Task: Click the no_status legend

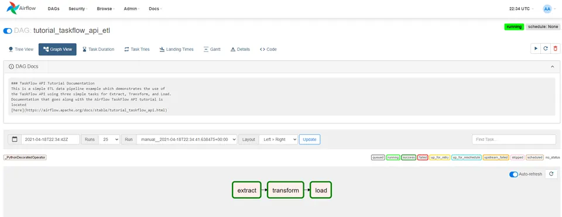Action: pos(552,157)
